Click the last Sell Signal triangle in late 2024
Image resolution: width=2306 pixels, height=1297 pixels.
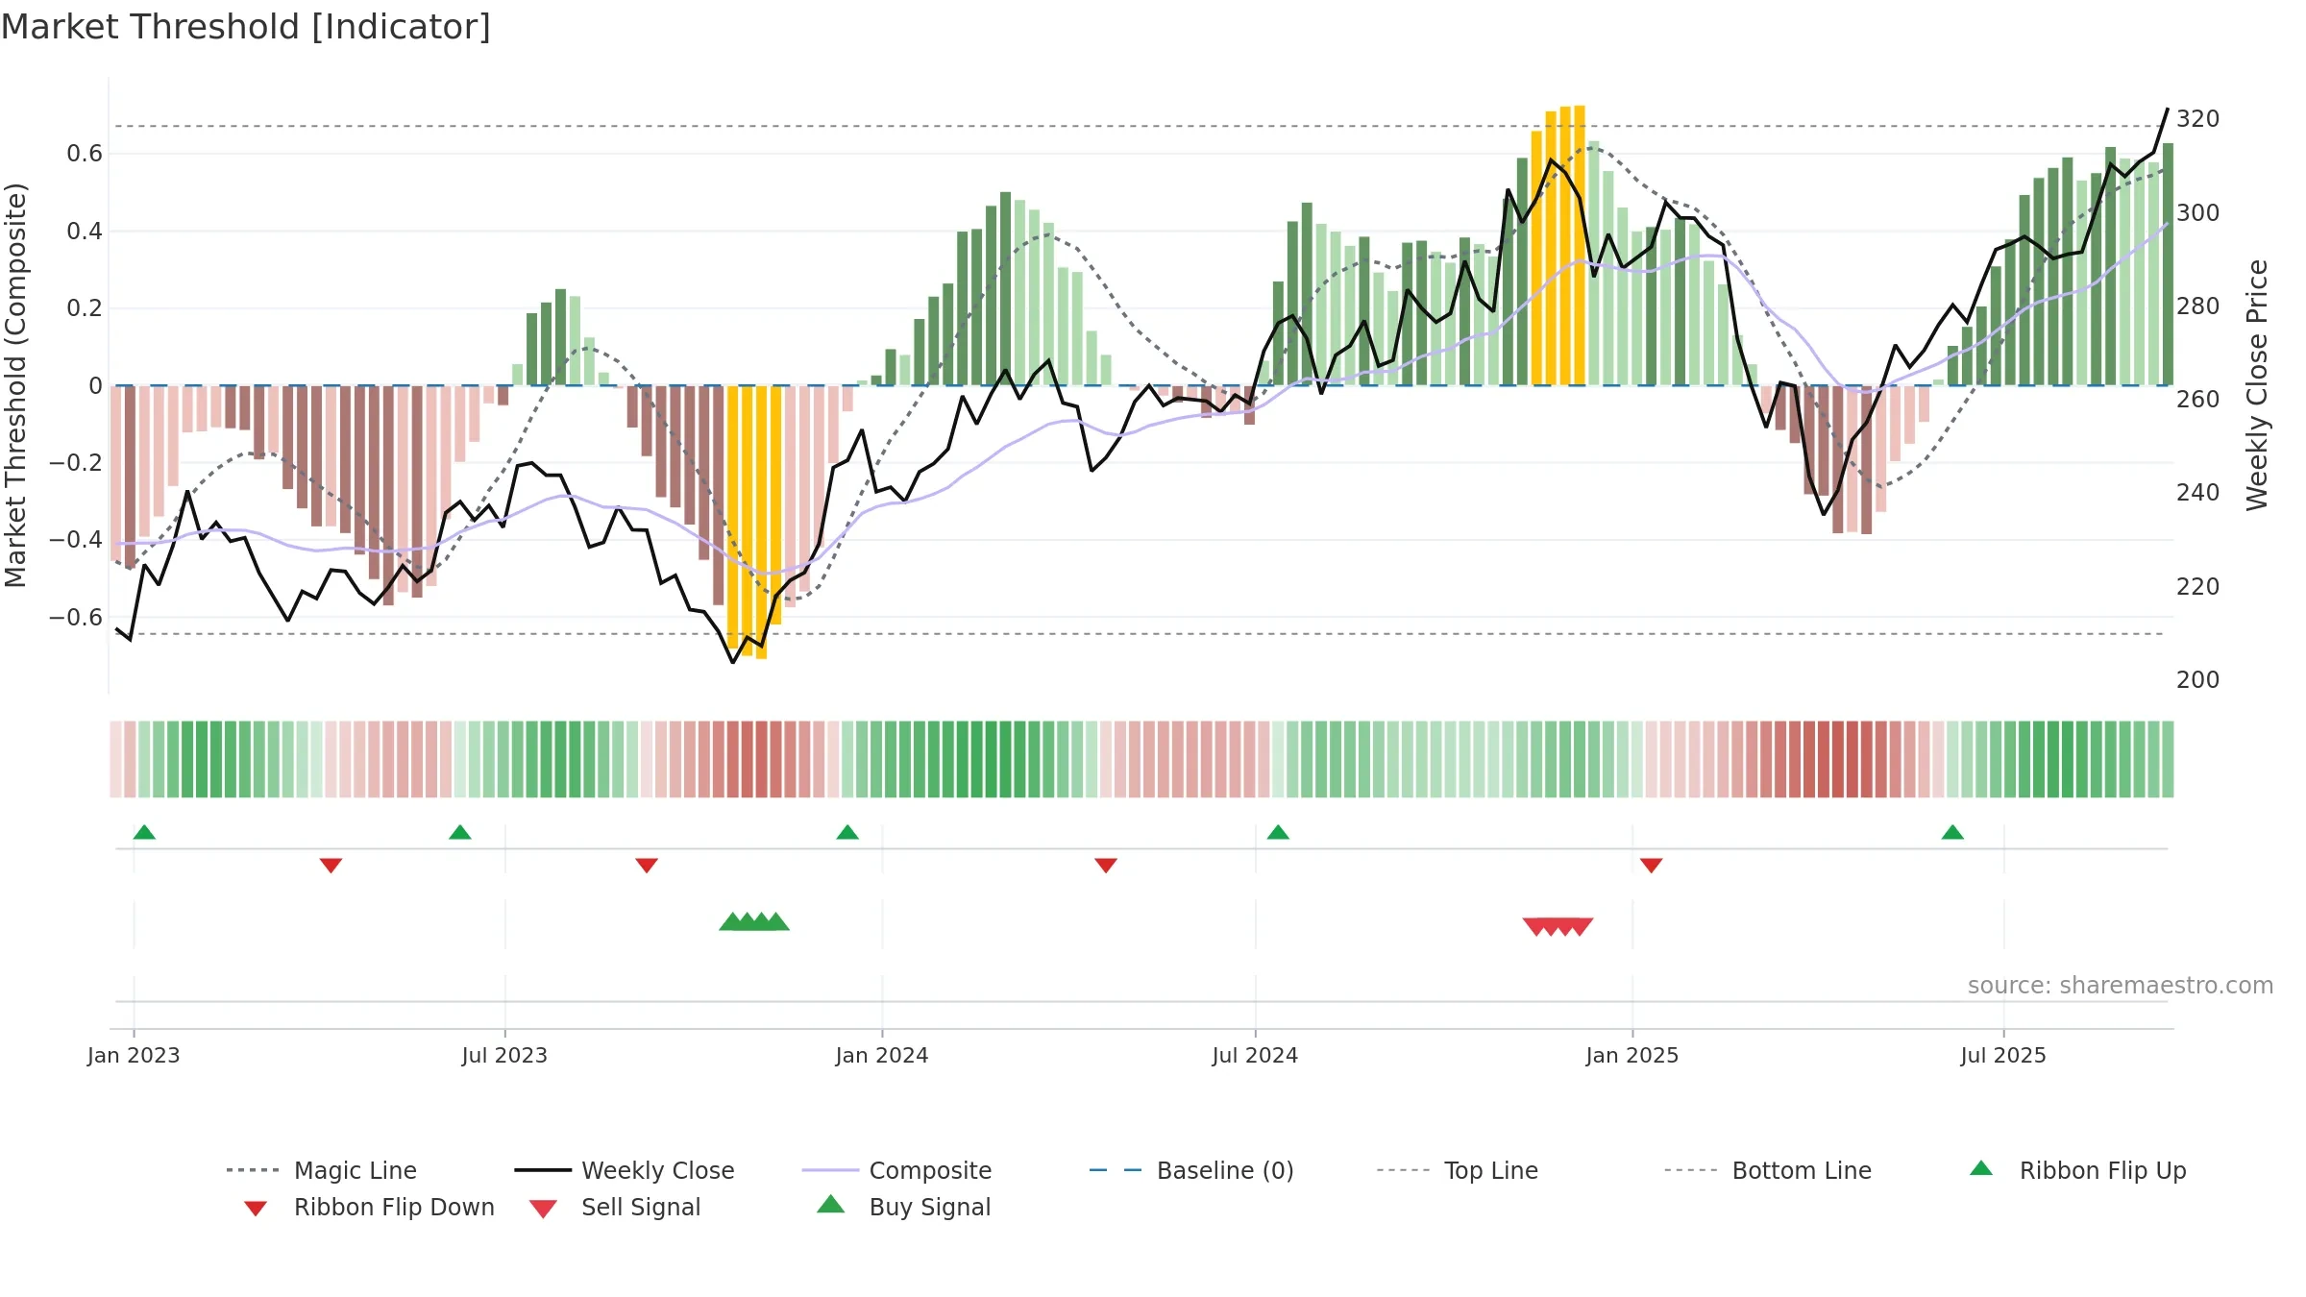(x=1581, y=926)
